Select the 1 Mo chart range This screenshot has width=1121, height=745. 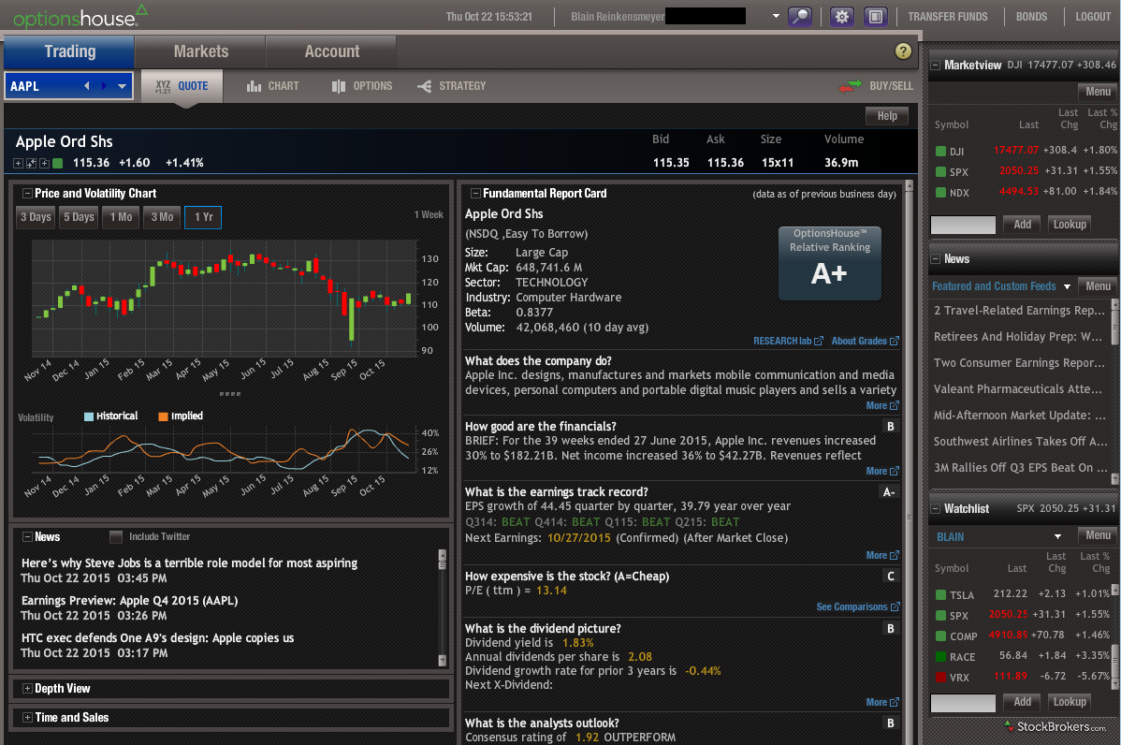coord(121,216)
